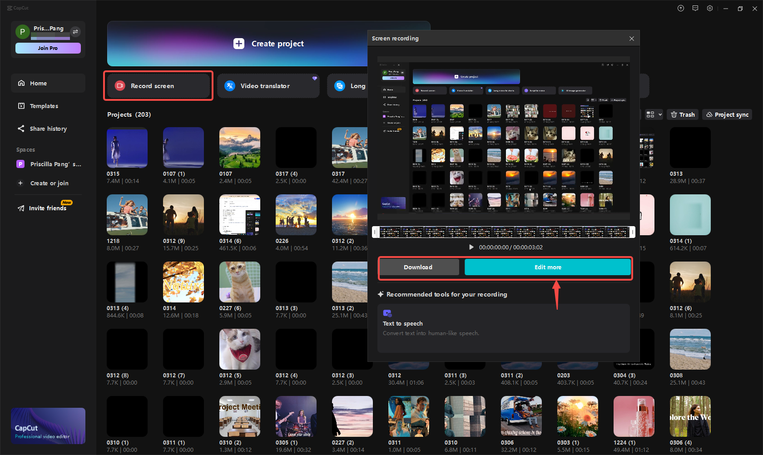This screenshot has height=455, width=763.
Task: Open the Text to speech recommended tool
Action: [504, 328]
